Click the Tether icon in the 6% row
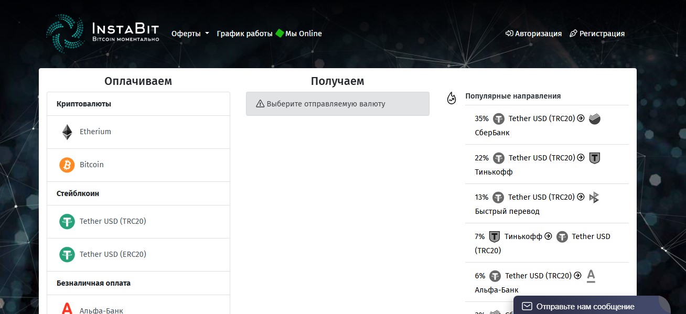686x314 pixels. tap(495, 276)
